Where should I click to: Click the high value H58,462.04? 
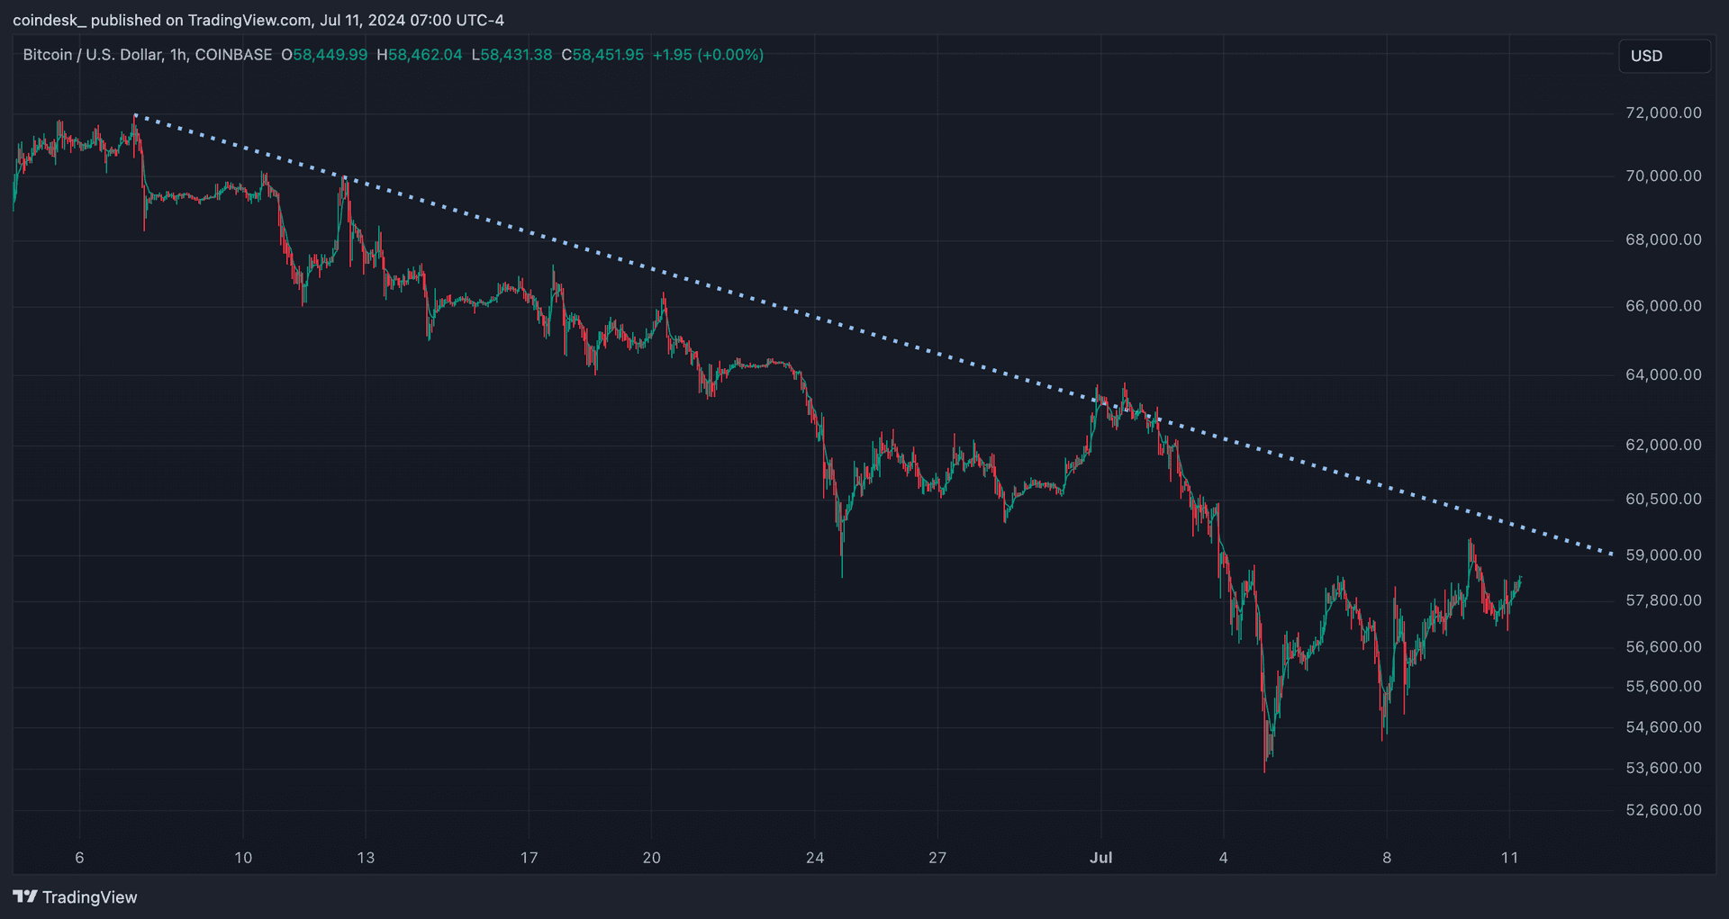click(x=420, y=55)
